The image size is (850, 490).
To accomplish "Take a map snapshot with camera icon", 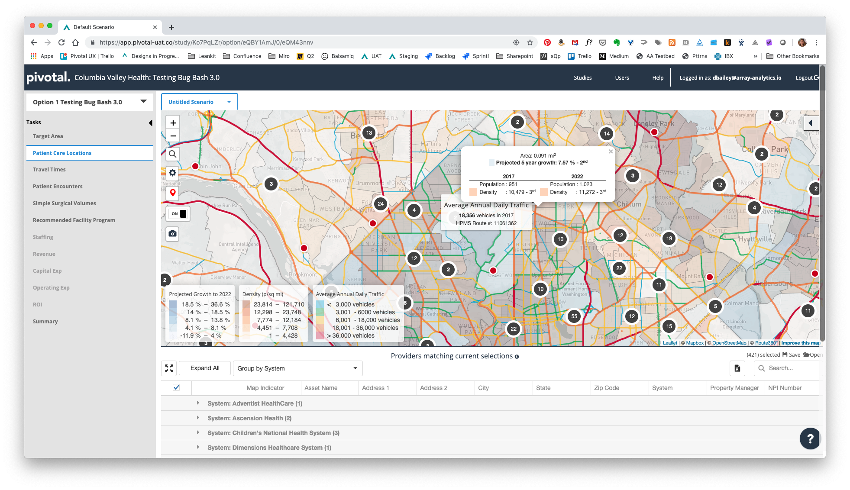I will coord(173,234).
